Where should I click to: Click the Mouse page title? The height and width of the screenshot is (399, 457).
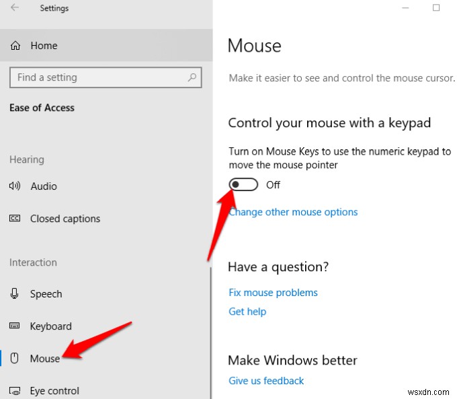[x=255, y=46]
